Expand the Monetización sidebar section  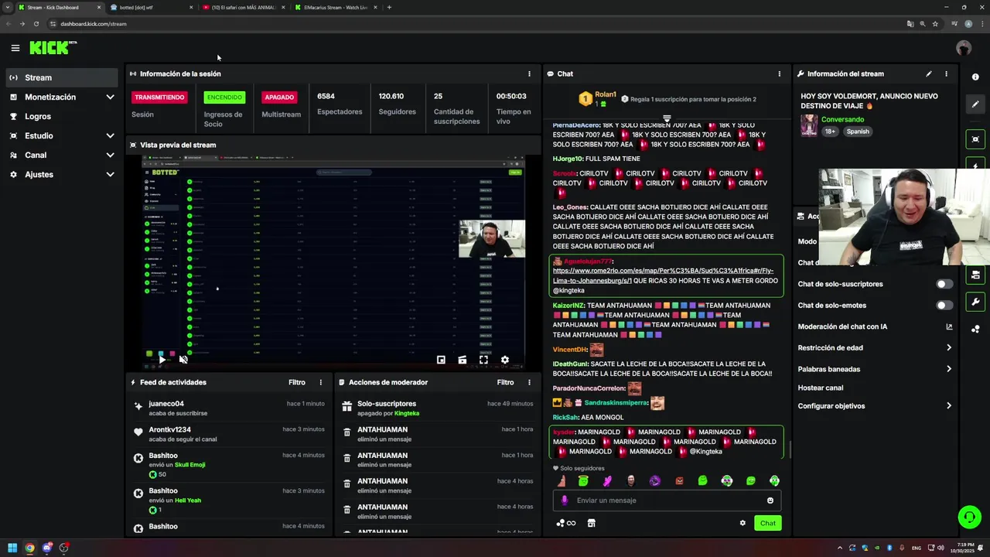(x=62, y=97)
